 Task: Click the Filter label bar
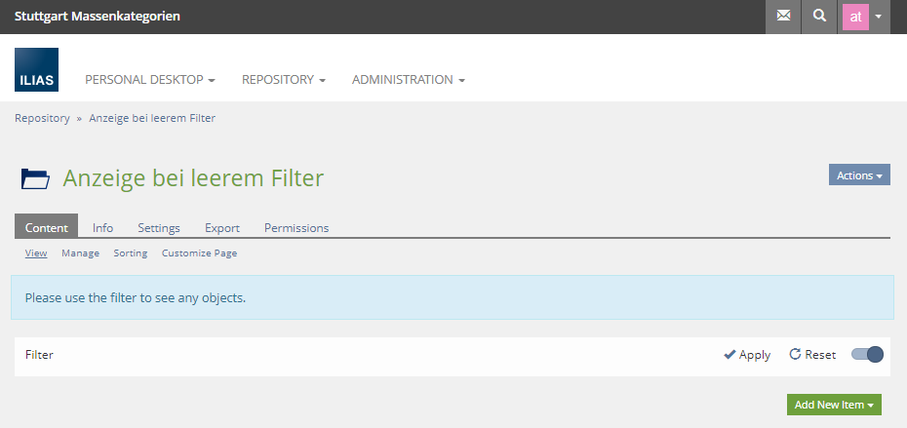click(39, 355)
